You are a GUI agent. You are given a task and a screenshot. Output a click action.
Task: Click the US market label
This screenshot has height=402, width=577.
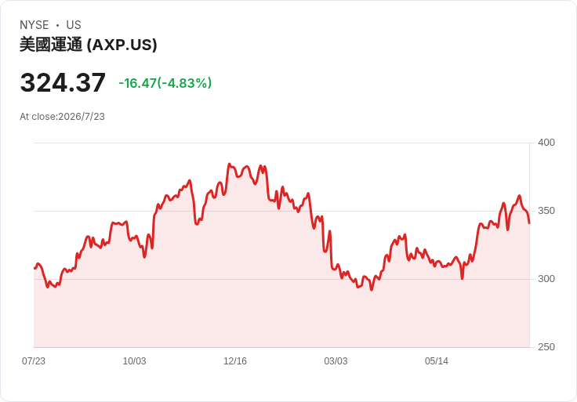[x=74, y=25]
